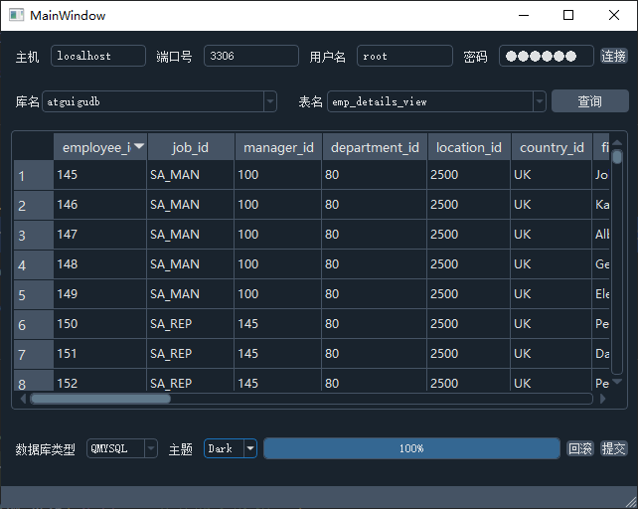The image size is (638, 509).
Task: Click the horizontal scrollbar left arrow
Action: [x=23, y=399]
